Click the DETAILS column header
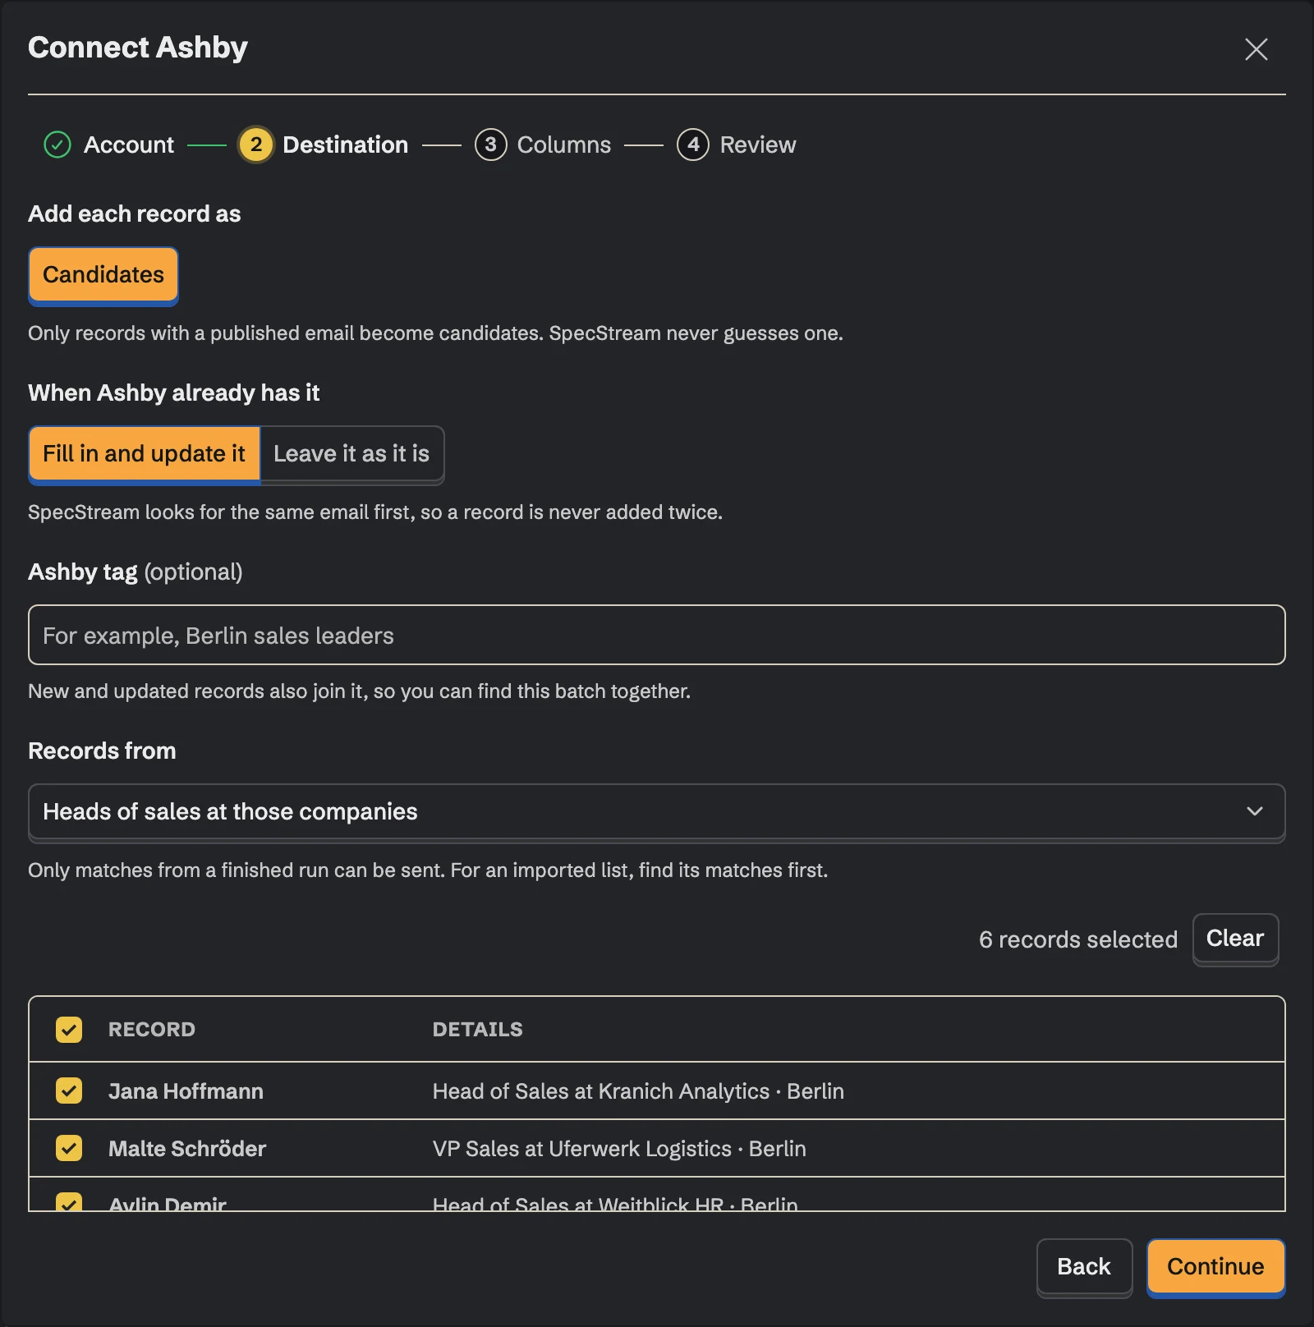This screenshot has height=1327, width=1314. click(x=478, y=1029)
